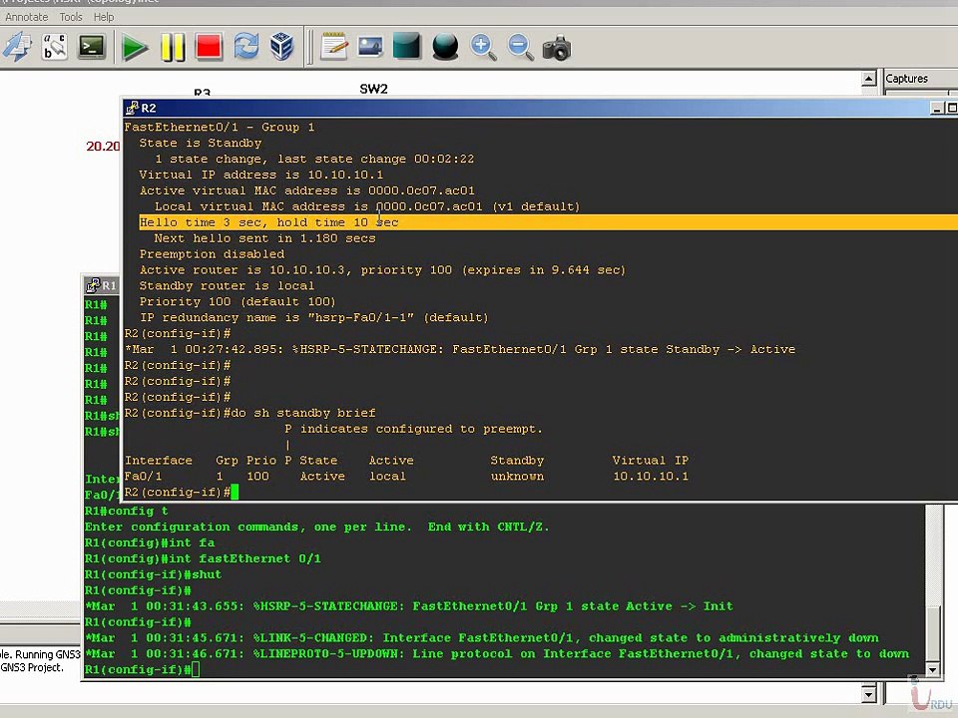The image size is (958, 718).
Task: Click 'P indicates configured to preempt.' text
Action: pyautogui.click(x=413, y=429)
